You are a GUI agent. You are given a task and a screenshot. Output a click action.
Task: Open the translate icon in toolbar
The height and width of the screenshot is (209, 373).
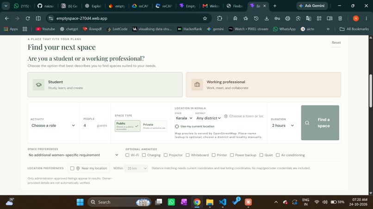point(309,18)
